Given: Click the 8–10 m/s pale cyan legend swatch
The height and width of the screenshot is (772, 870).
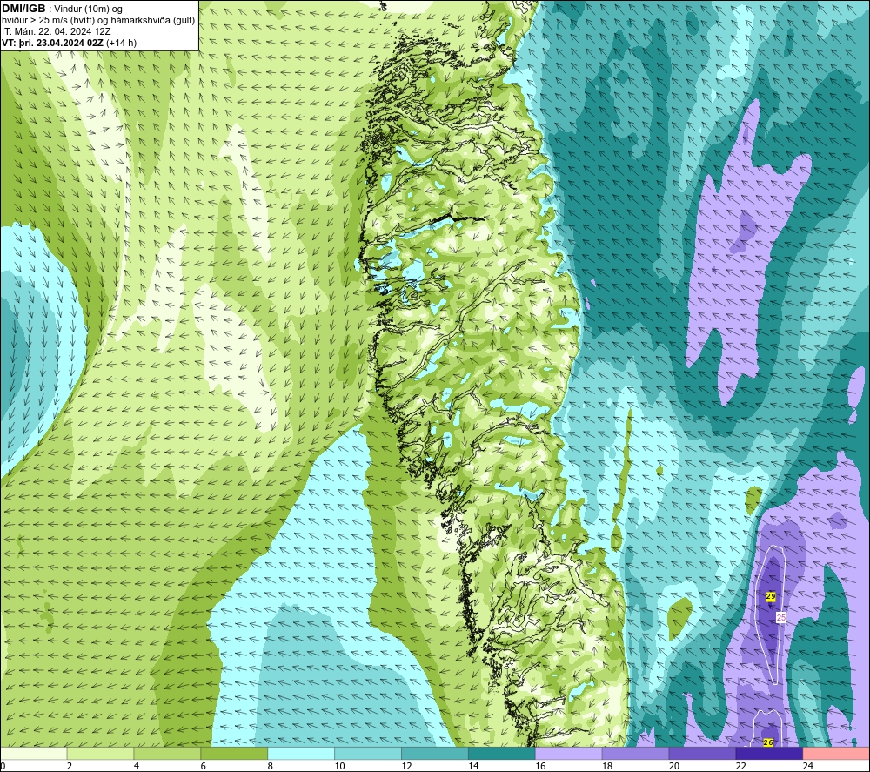Looking at the screenshot, I should coord(301,753).
